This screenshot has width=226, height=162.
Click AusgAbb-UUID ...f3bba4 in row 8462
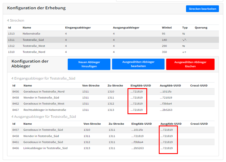click(x=166, y=104)
